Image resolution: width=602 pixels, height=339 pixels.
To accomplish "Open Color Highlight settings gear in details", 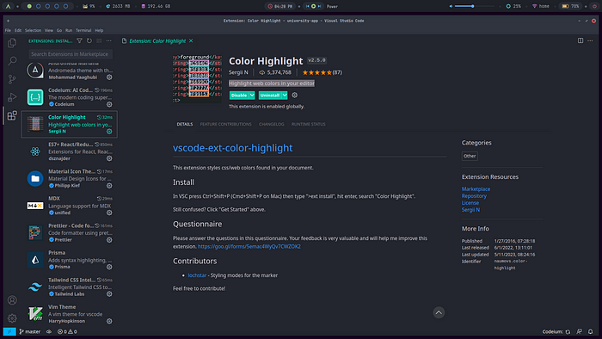I will tap(294, 95).
